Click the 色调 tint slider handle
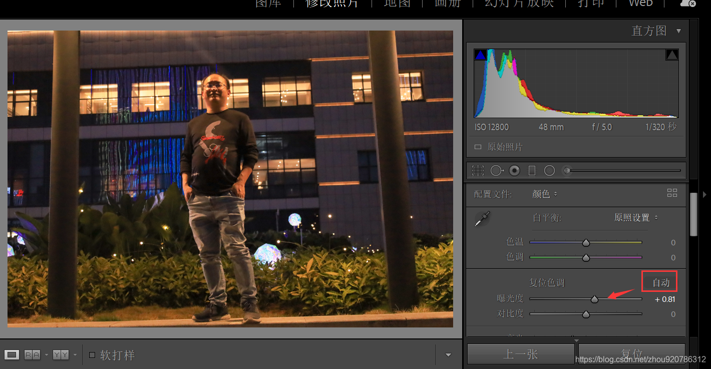The width and height of the screenshot is (711, 369). 586,258
